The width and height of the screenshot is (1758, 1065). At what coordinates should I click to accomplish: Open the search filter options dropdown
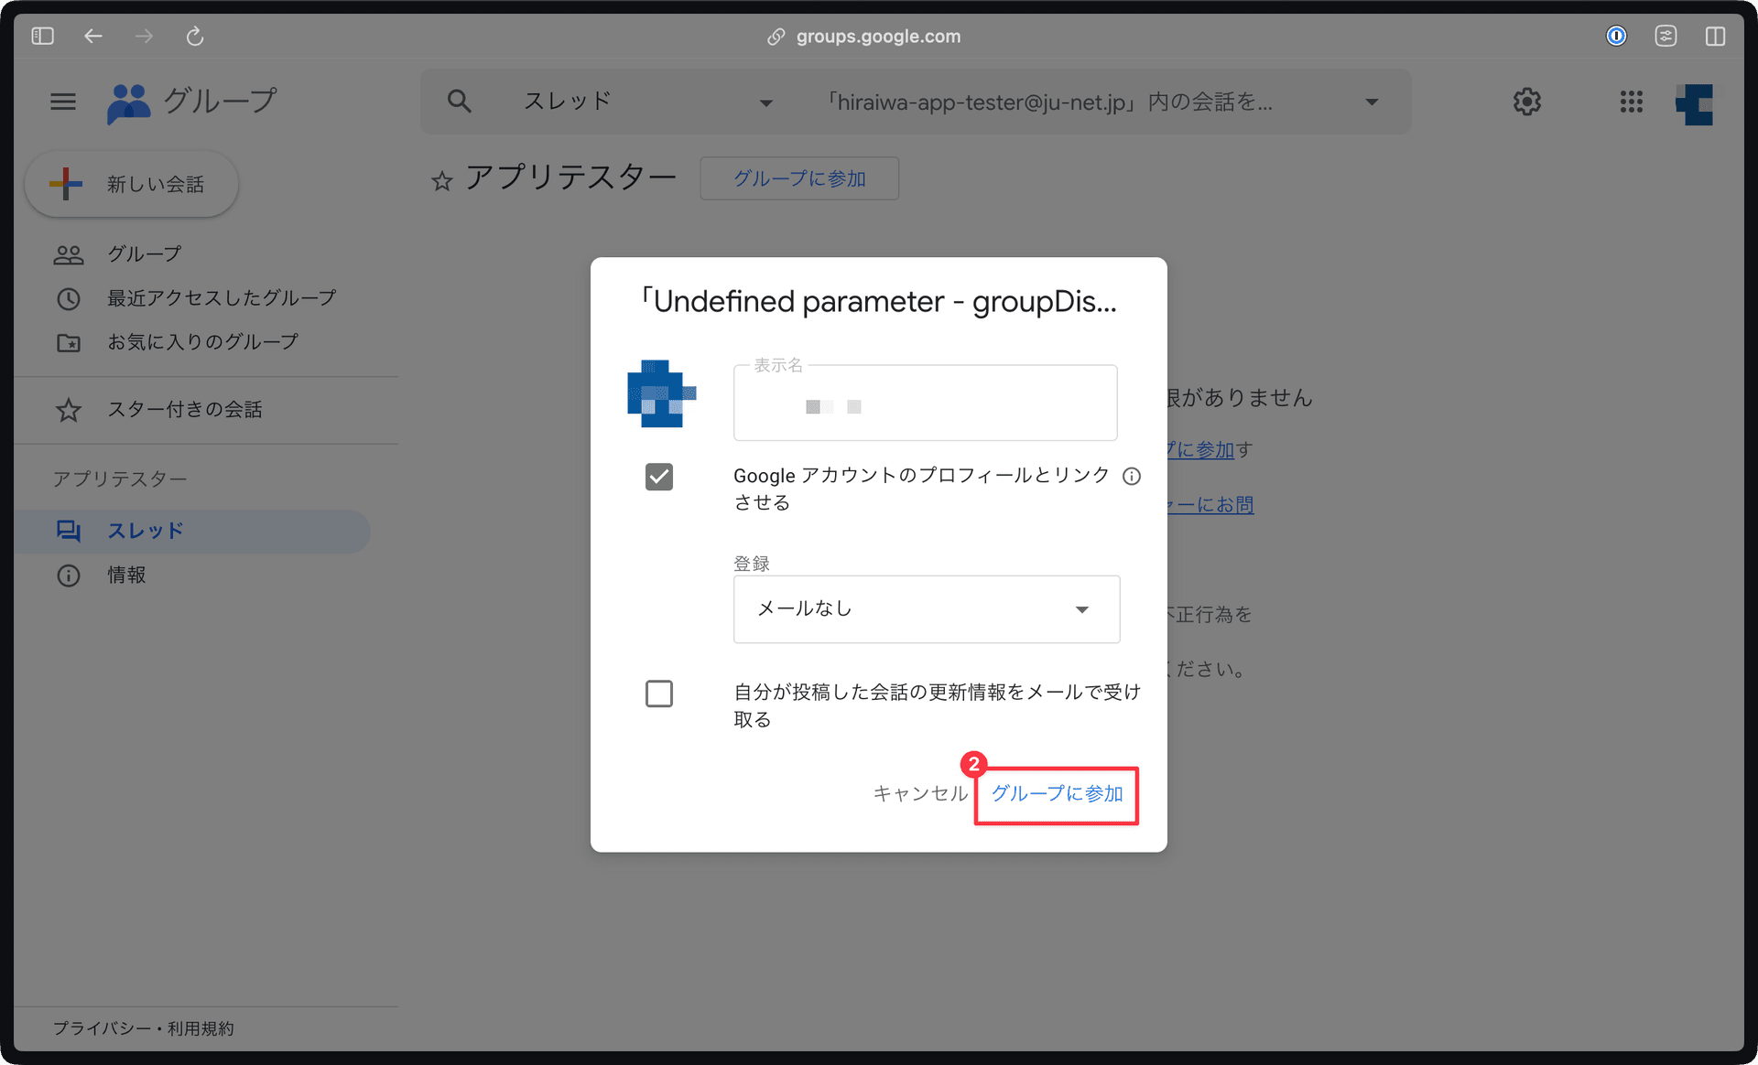[x=1371, y=102]
